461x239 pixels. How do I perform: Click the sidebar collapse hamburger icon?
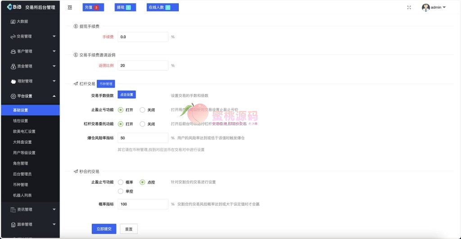pyautogui.click(x=70, y=7)
